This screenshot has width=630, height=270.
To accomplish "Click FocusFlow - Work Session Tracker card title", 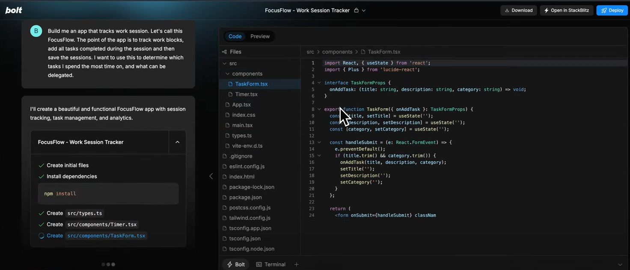I will click(x=80, y=142).
